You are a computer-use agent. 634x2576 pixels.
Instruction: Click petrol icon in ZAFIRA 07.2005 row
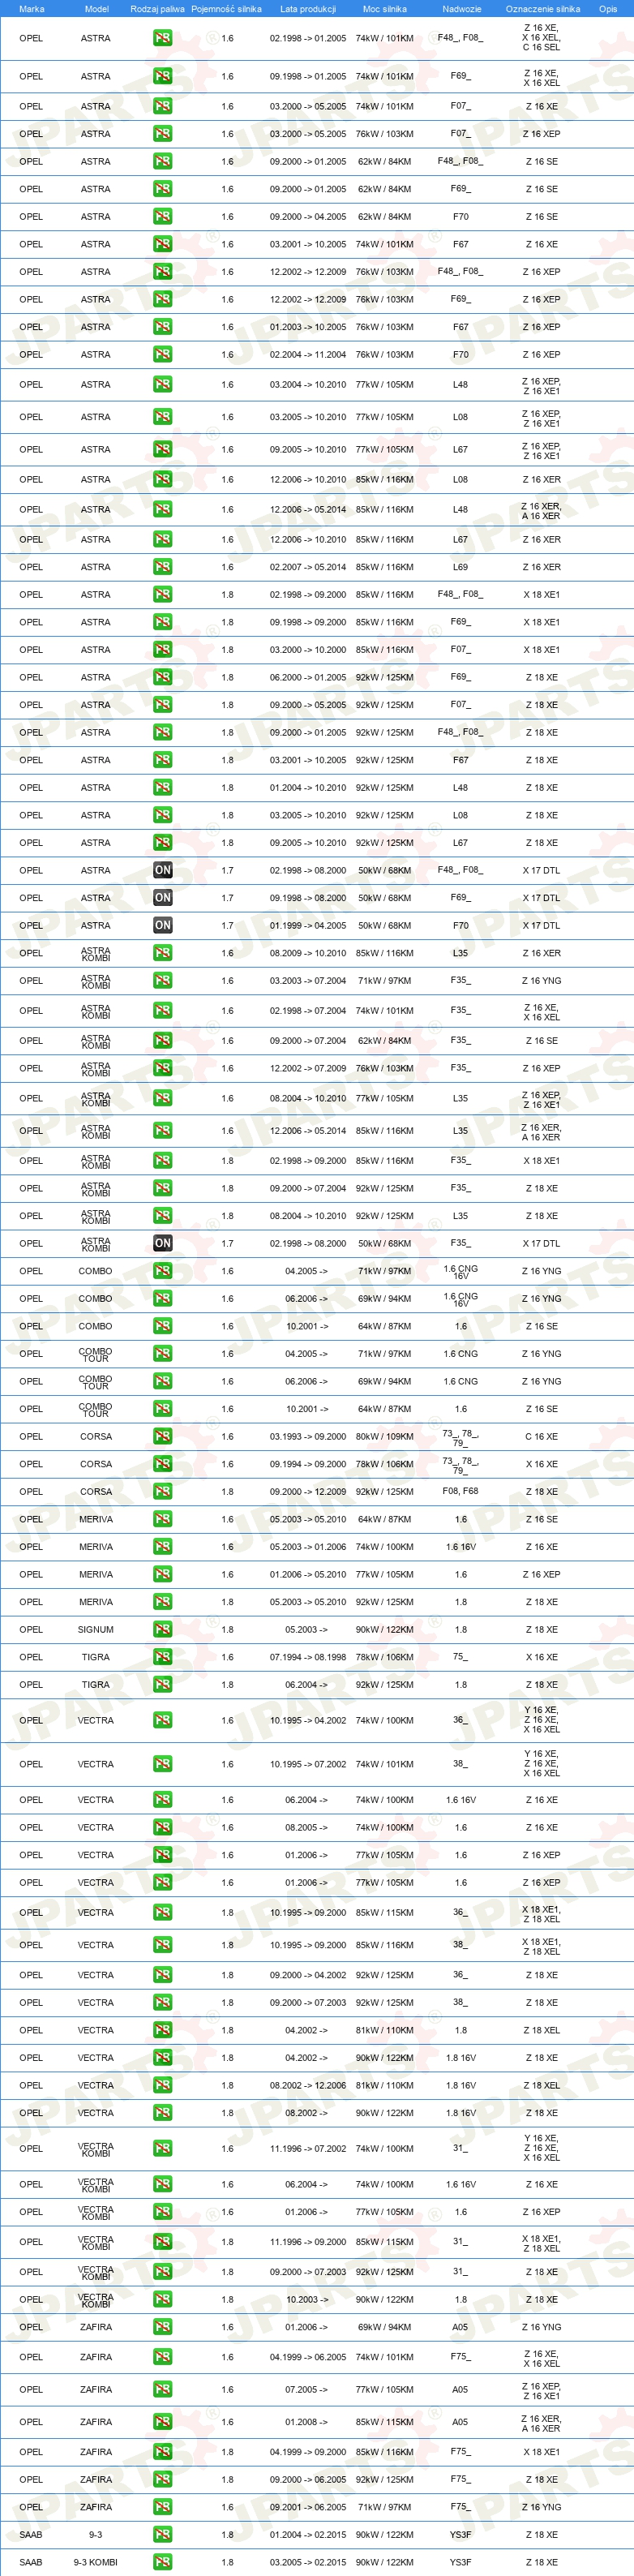[x=162, y=2389]
